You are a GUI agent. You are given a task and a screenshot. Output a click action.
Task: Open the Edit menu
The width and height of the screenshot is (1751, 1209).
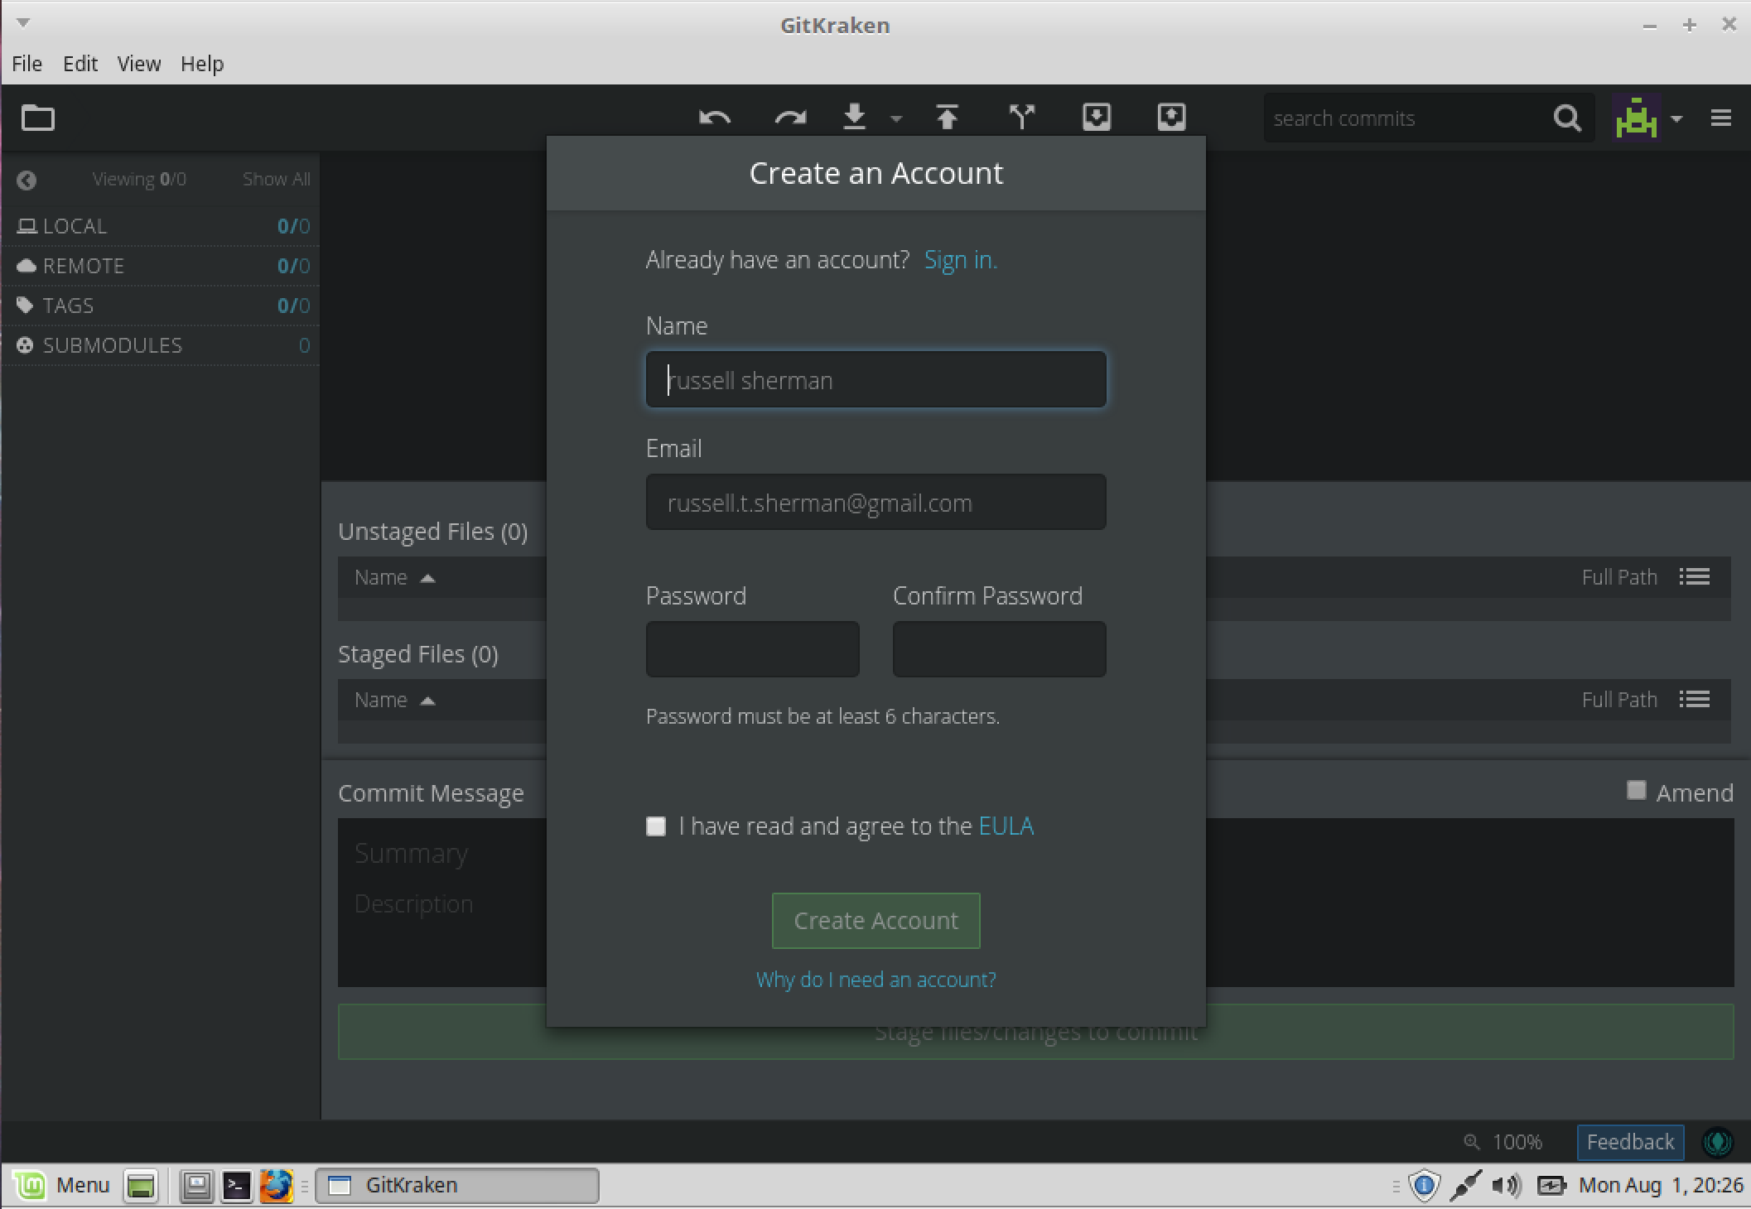[x=80, y=64]
